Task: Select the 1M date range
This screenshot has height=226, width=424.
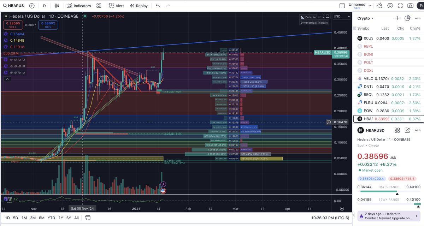Action: click(x=24, y=218)
